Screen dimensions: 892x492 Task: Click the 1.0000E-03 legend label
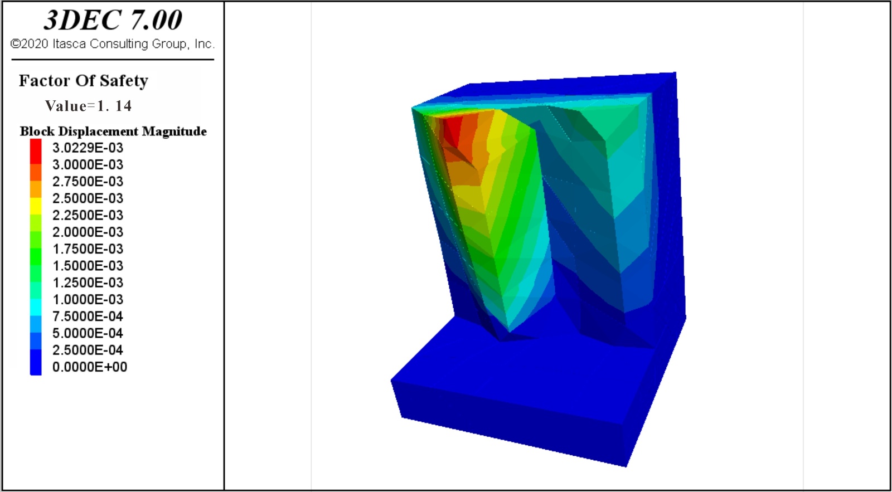(88, 300)
